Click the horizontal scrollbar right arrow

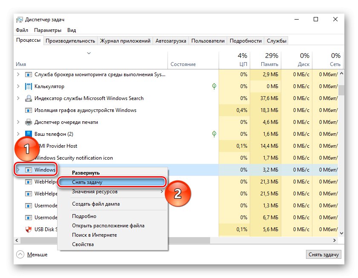tap(335, 240)
